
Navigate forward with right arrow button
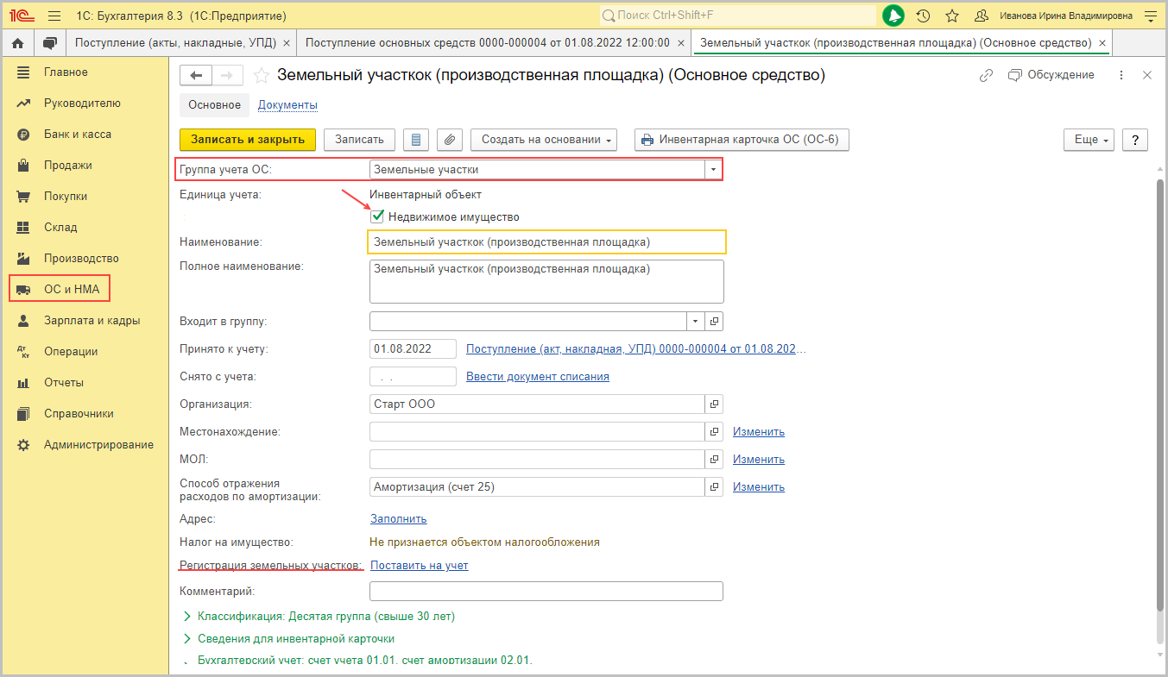tap(227, 76)
